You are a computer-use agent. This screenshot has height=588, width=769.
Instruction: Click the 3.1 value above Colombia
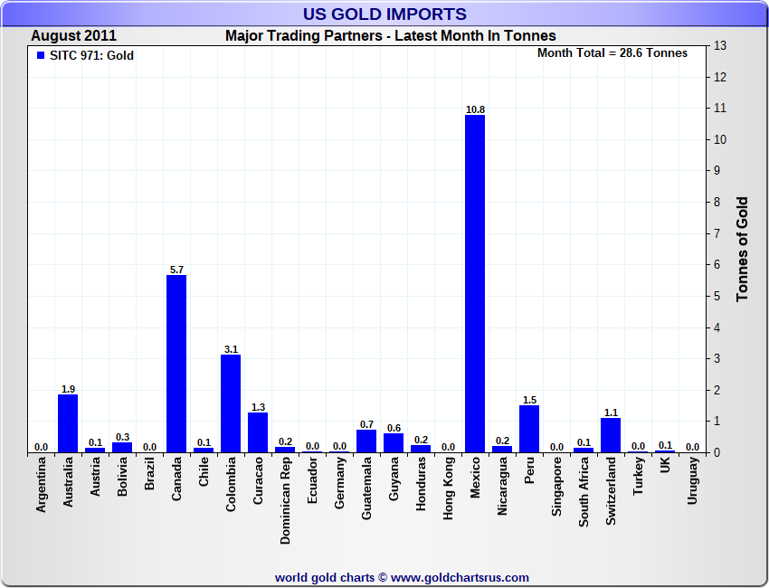(x=231, y=349)
